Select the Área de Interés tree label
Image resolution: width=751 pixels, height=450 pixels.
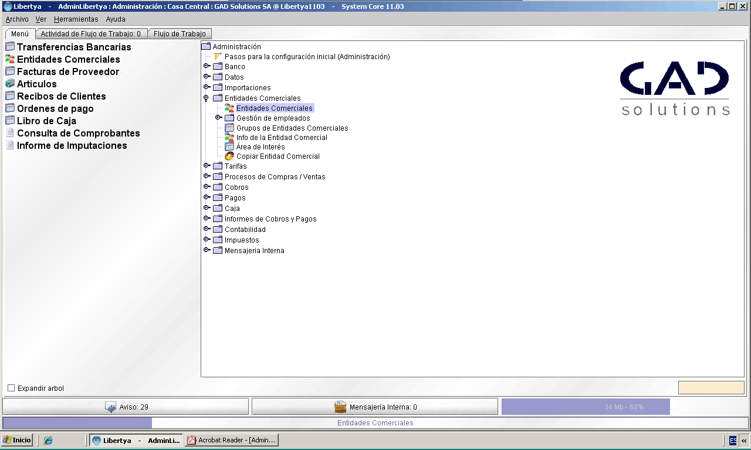tap(261, 147)
